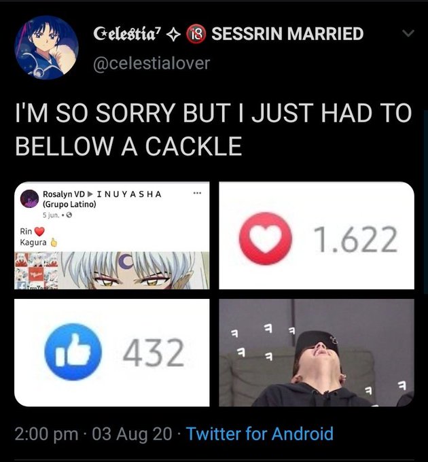Open the three-dot menu on Facebook post
This screenshot has height=462, width=428.
(x=197, y=193)
